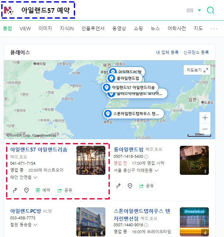
Task: Expand the 철원 동송읍 address chevron
Action: pyautogui.click(x=35, y=225)
